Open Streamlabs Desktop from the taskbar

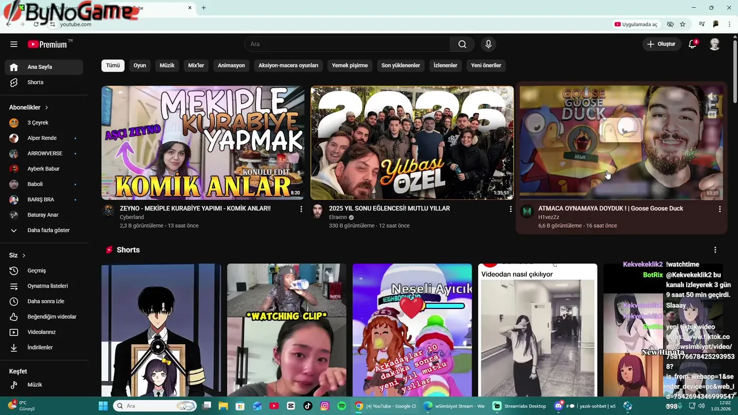[x=519, y=406]
